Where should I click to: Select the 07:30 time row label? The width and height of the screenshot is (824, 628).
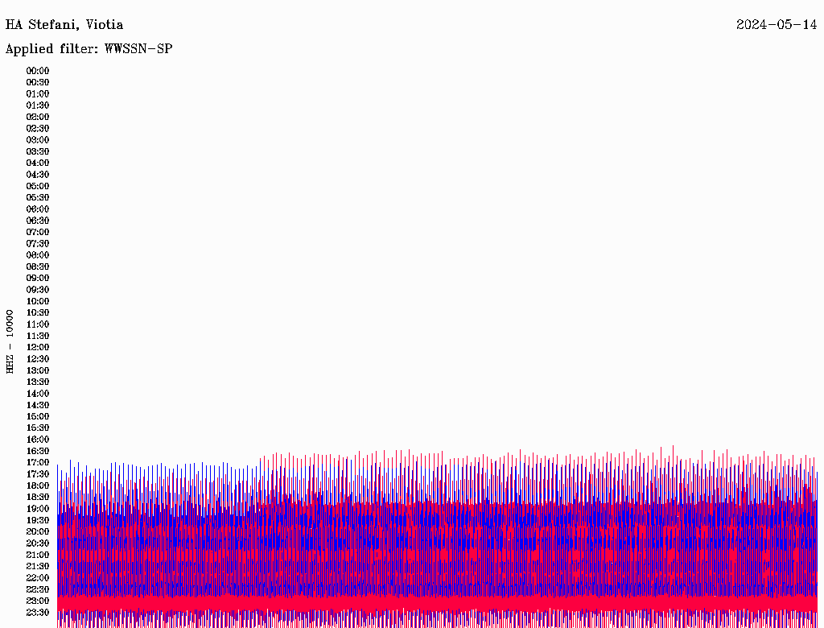pyautogui.click(x=38, y=244)
